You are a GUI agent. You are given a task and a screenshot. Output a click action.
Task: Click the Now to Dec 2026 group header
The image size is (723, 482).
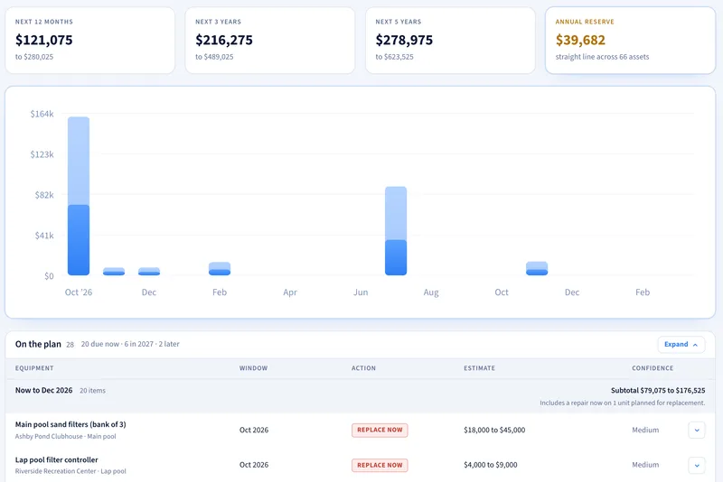tap(360, 396)
